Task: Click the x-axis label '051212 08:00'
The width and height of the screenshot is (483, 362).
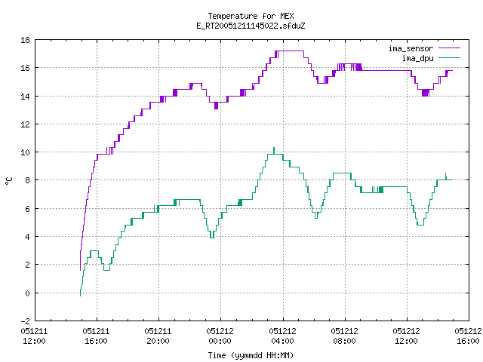Action: pos(344,336)
